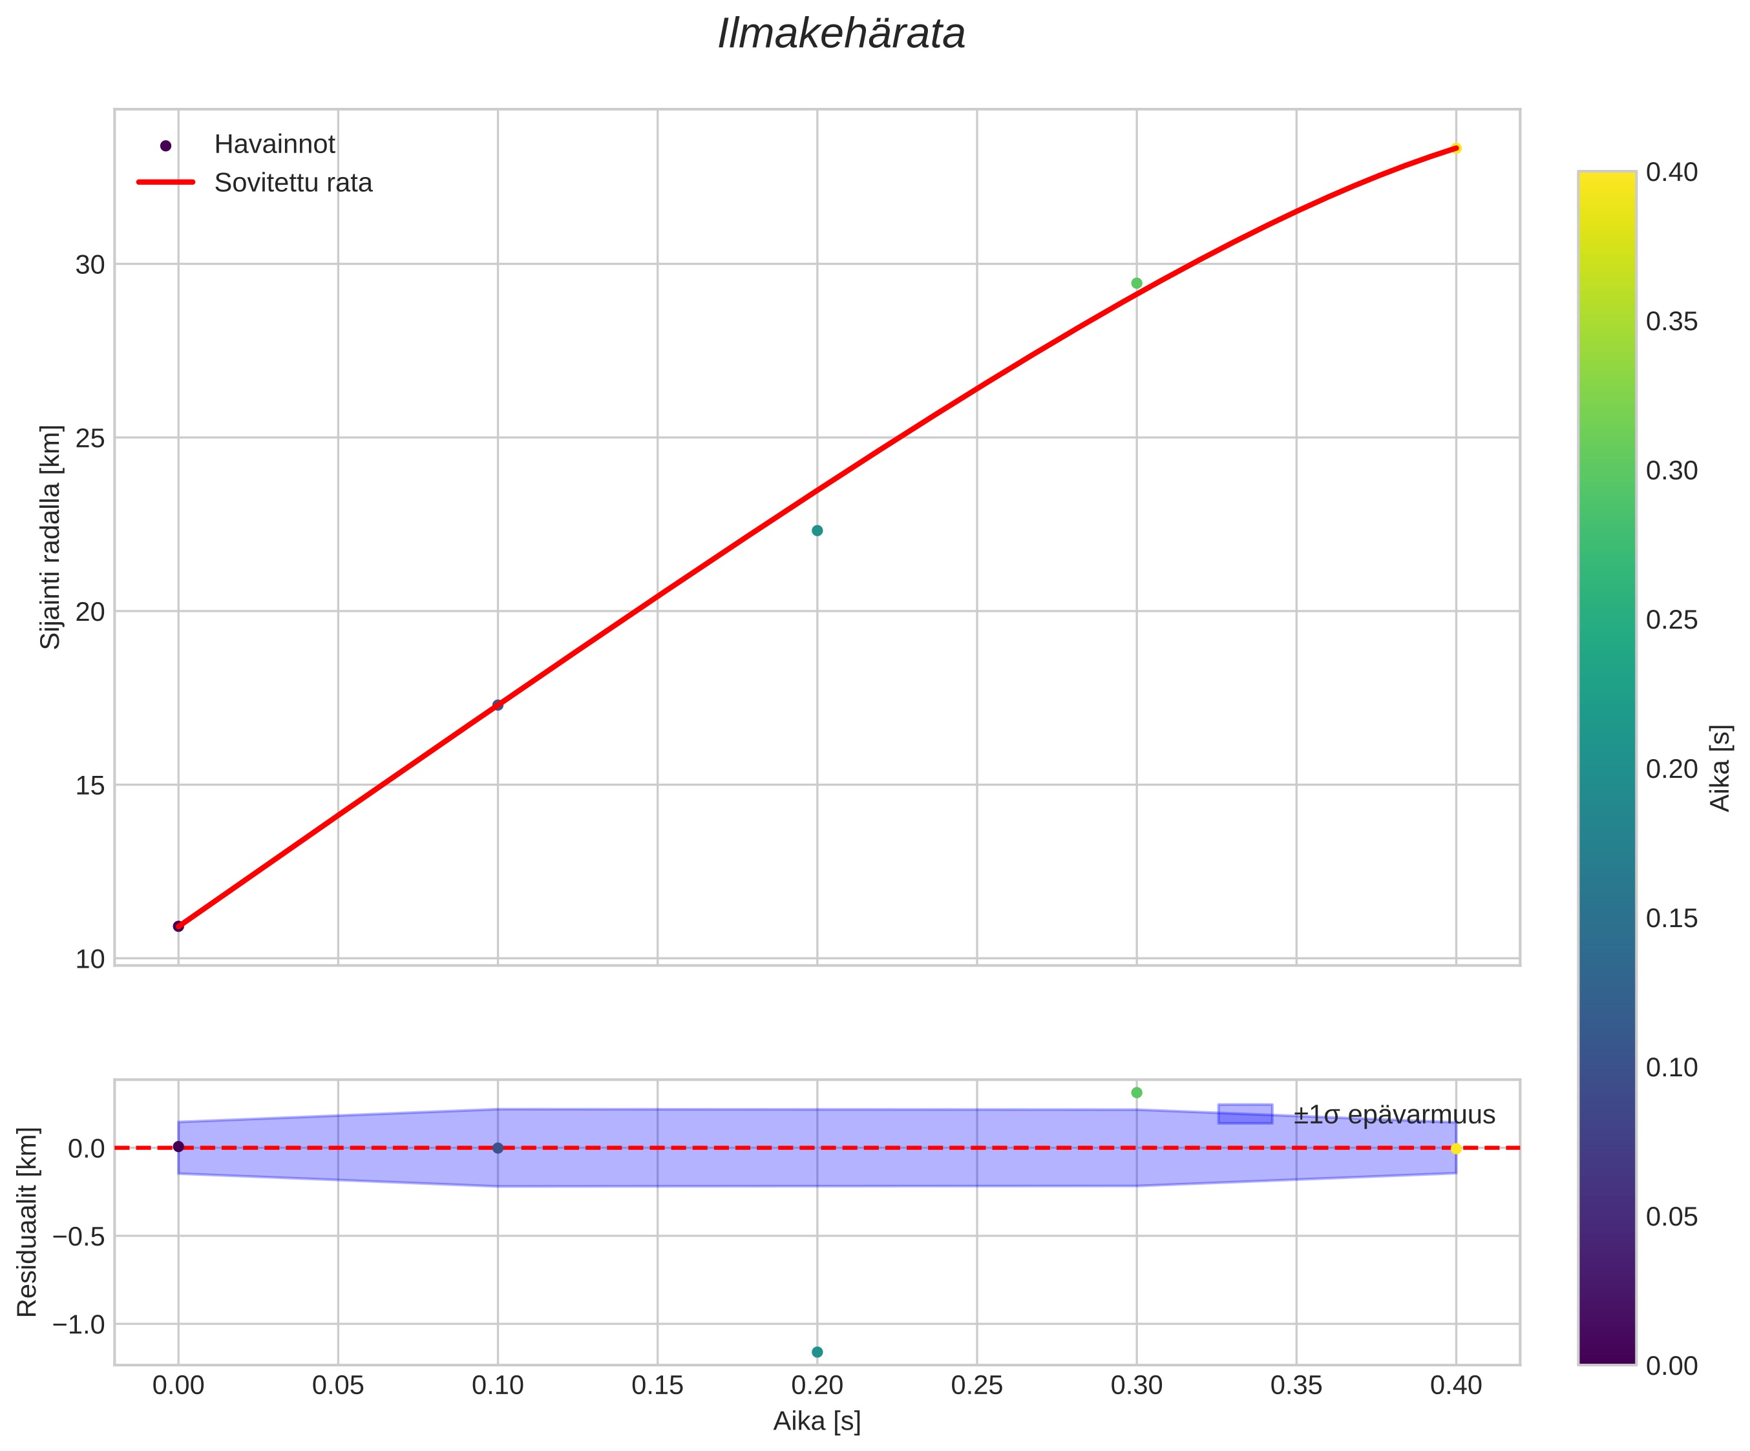The image size is (1750, 1451).
Task: Click the blue ±1σ epävarmuus legend patch
Action: point(1245,1114)
